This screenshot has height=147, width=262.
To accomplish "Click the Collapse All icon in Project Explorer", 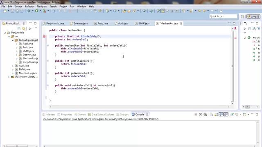I will tap(19, 29).
